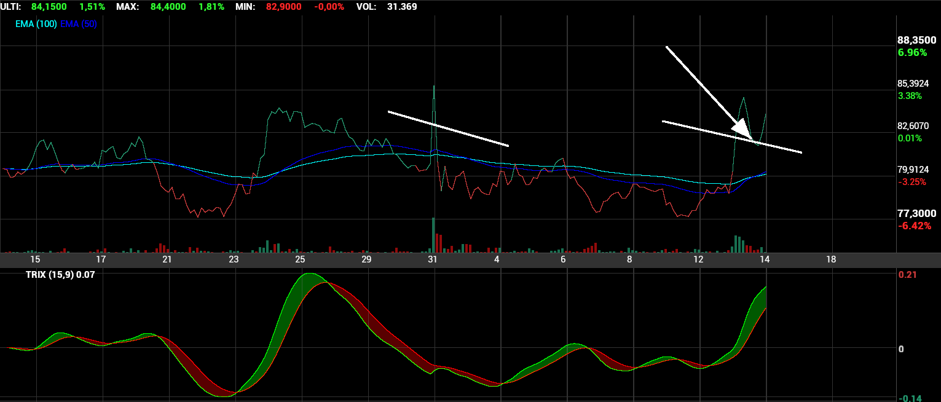Click the TRIX peak near date 25

(x=309, y=274)
